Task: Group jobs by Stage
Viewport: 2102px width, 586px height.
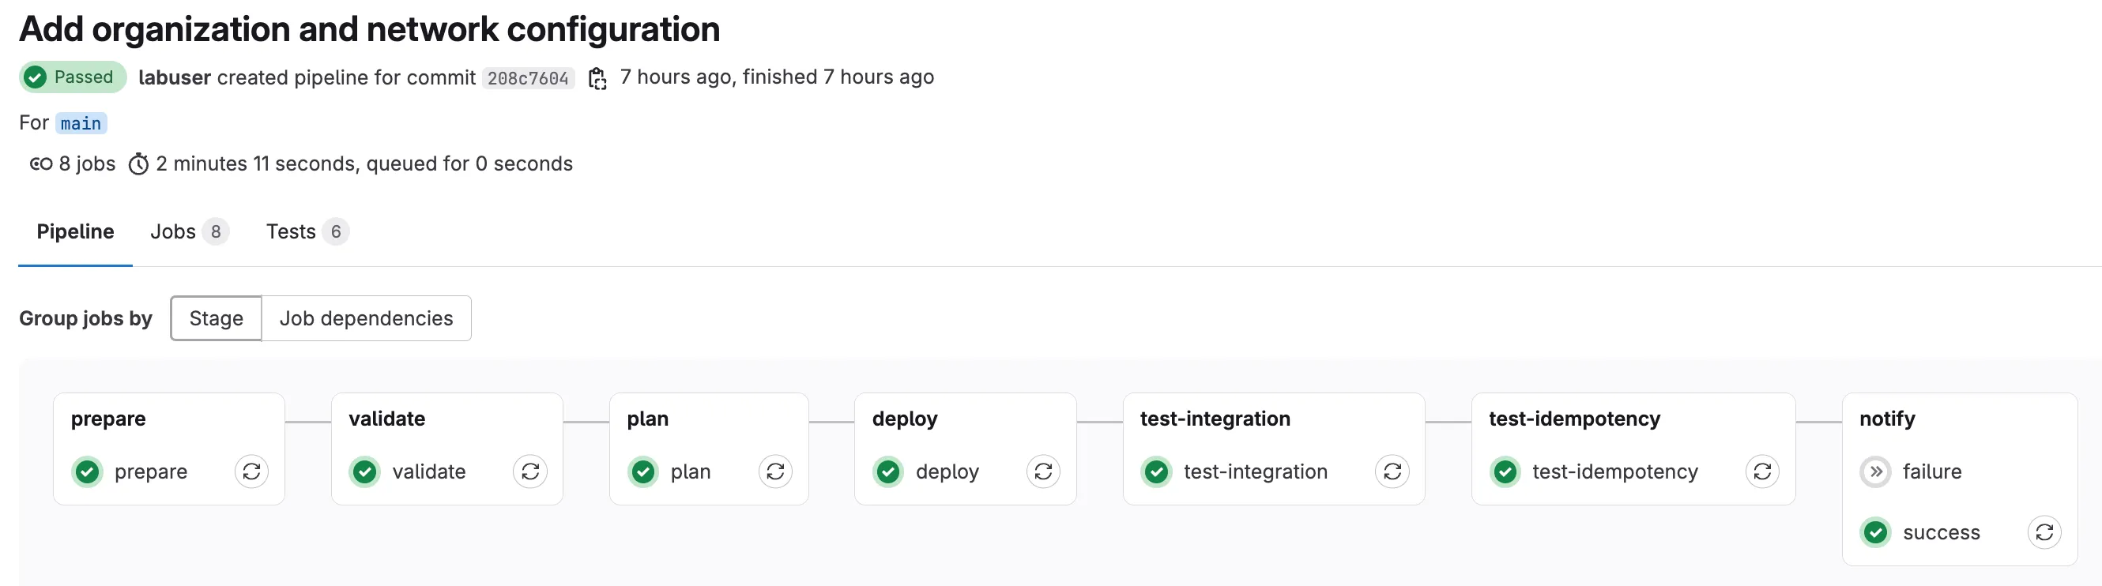Action: pyautogui.click(x=217, y=317)
